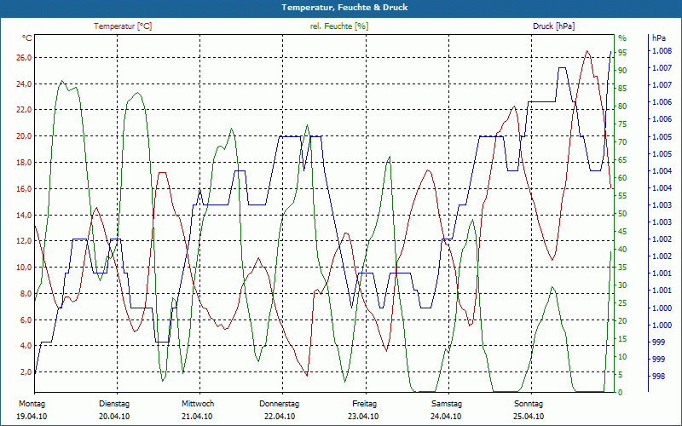Click the '40' humidity axis tick
The image size is (682, 426).
622,250
